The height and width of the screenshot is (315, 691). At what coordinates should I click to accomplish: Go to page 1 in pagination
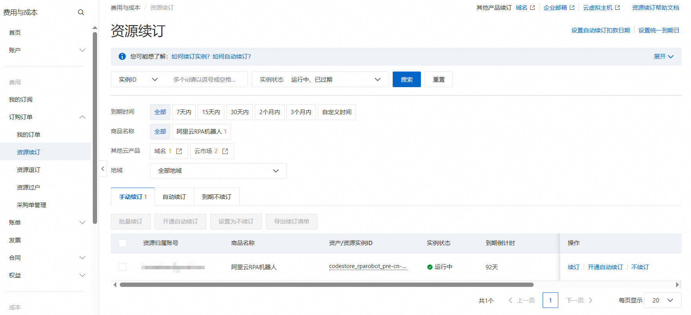[550, 300]
